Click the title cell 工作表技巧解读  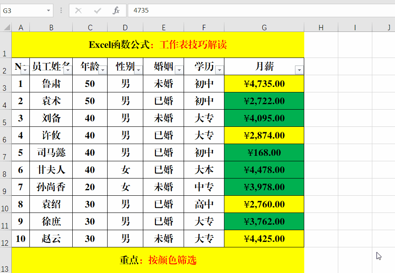pyautogui.click(x=158, y=45)
